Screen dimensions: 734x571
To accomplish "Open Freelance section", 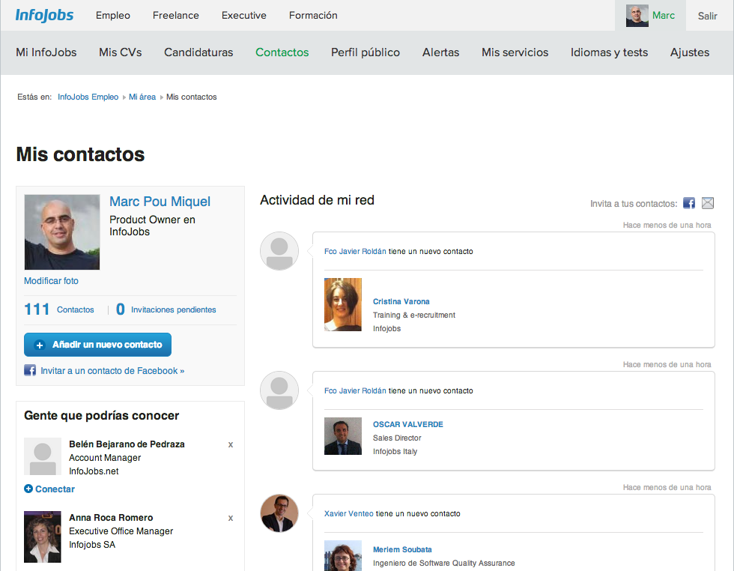I will tap(175, 16).
